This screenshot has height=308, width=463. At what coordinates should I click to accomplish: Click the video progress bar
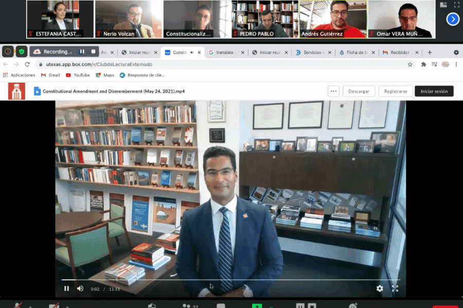[x=230, y=280]
